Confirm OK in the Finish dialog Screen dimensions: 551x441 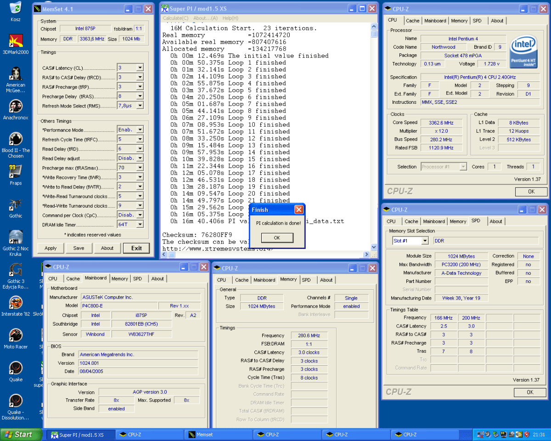(x=277, y=238)
